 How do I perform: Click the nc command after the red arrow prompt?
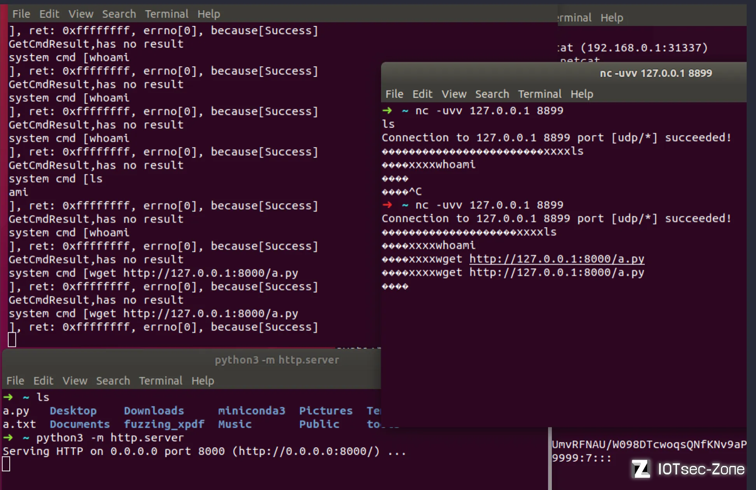coord(489,205)
